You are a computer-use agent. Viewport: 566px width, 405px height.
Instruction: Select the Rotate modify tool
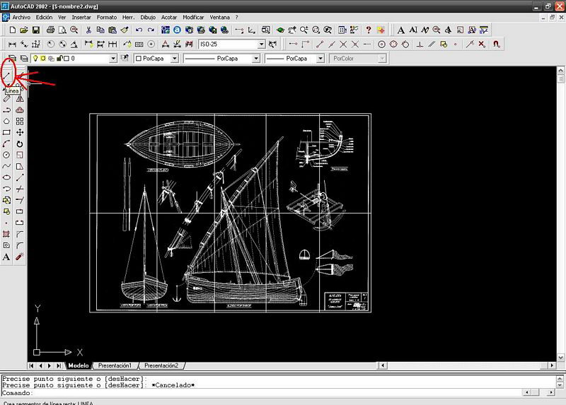20,144
